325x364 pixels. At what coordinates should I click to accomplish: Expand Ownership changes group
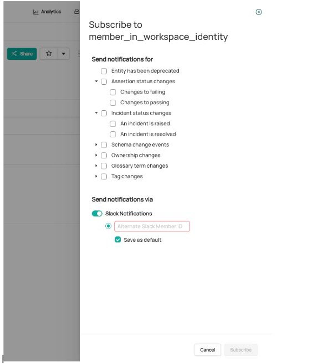96,155
